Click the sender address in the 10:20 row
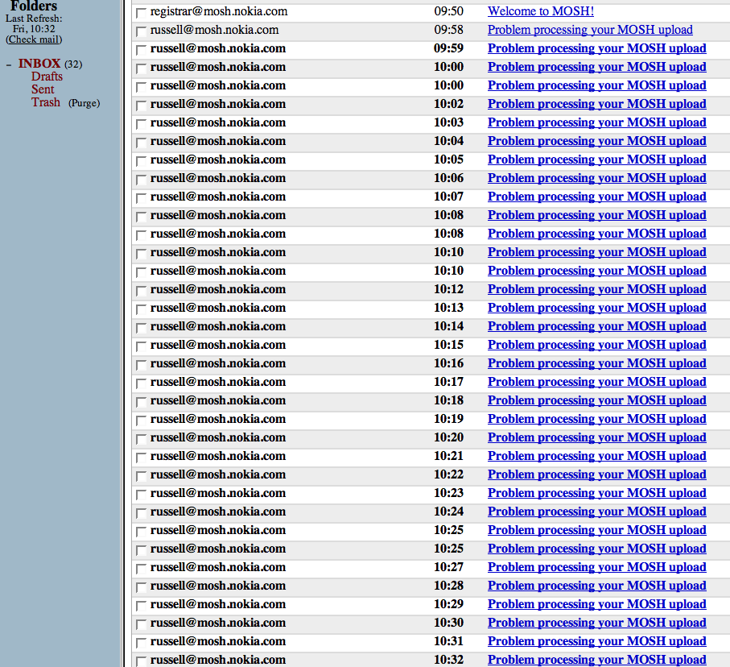 (218, 437)
